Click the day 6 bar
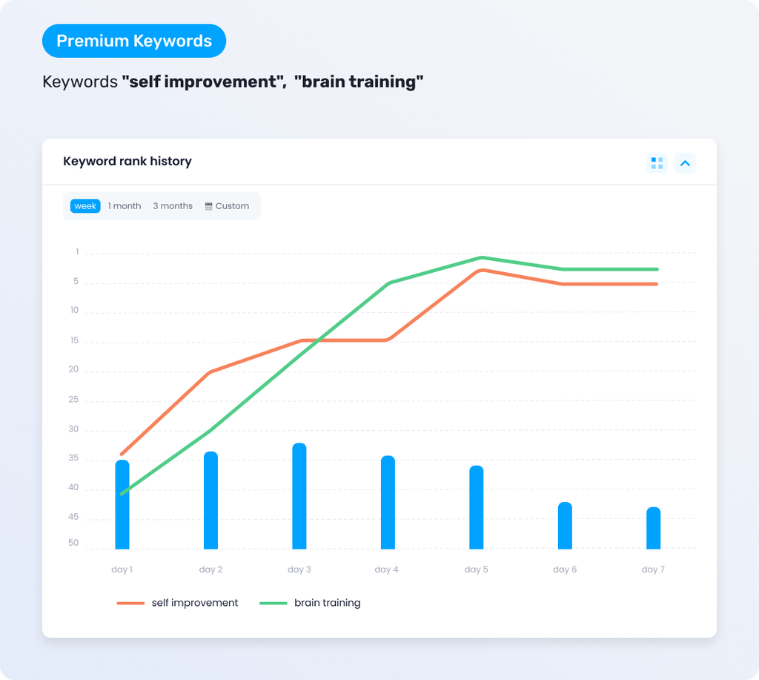 [x=565, y=526]
